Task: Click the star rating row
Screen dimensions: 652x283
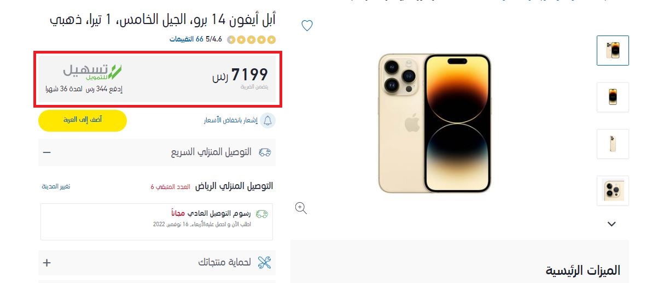Action: [x=251, y=40]
